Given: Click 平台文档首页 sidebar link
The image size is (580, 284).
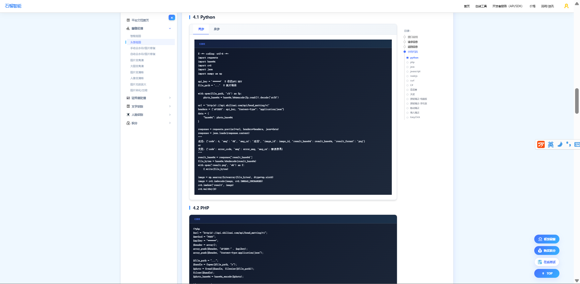Looking at the screenshot, I should click(140, 20).
